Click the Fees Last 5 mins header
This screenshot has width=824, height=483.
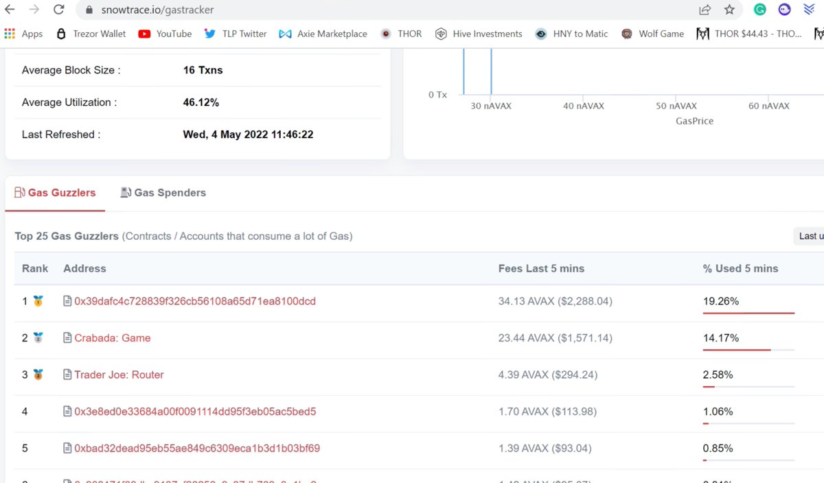pos(541,269)
